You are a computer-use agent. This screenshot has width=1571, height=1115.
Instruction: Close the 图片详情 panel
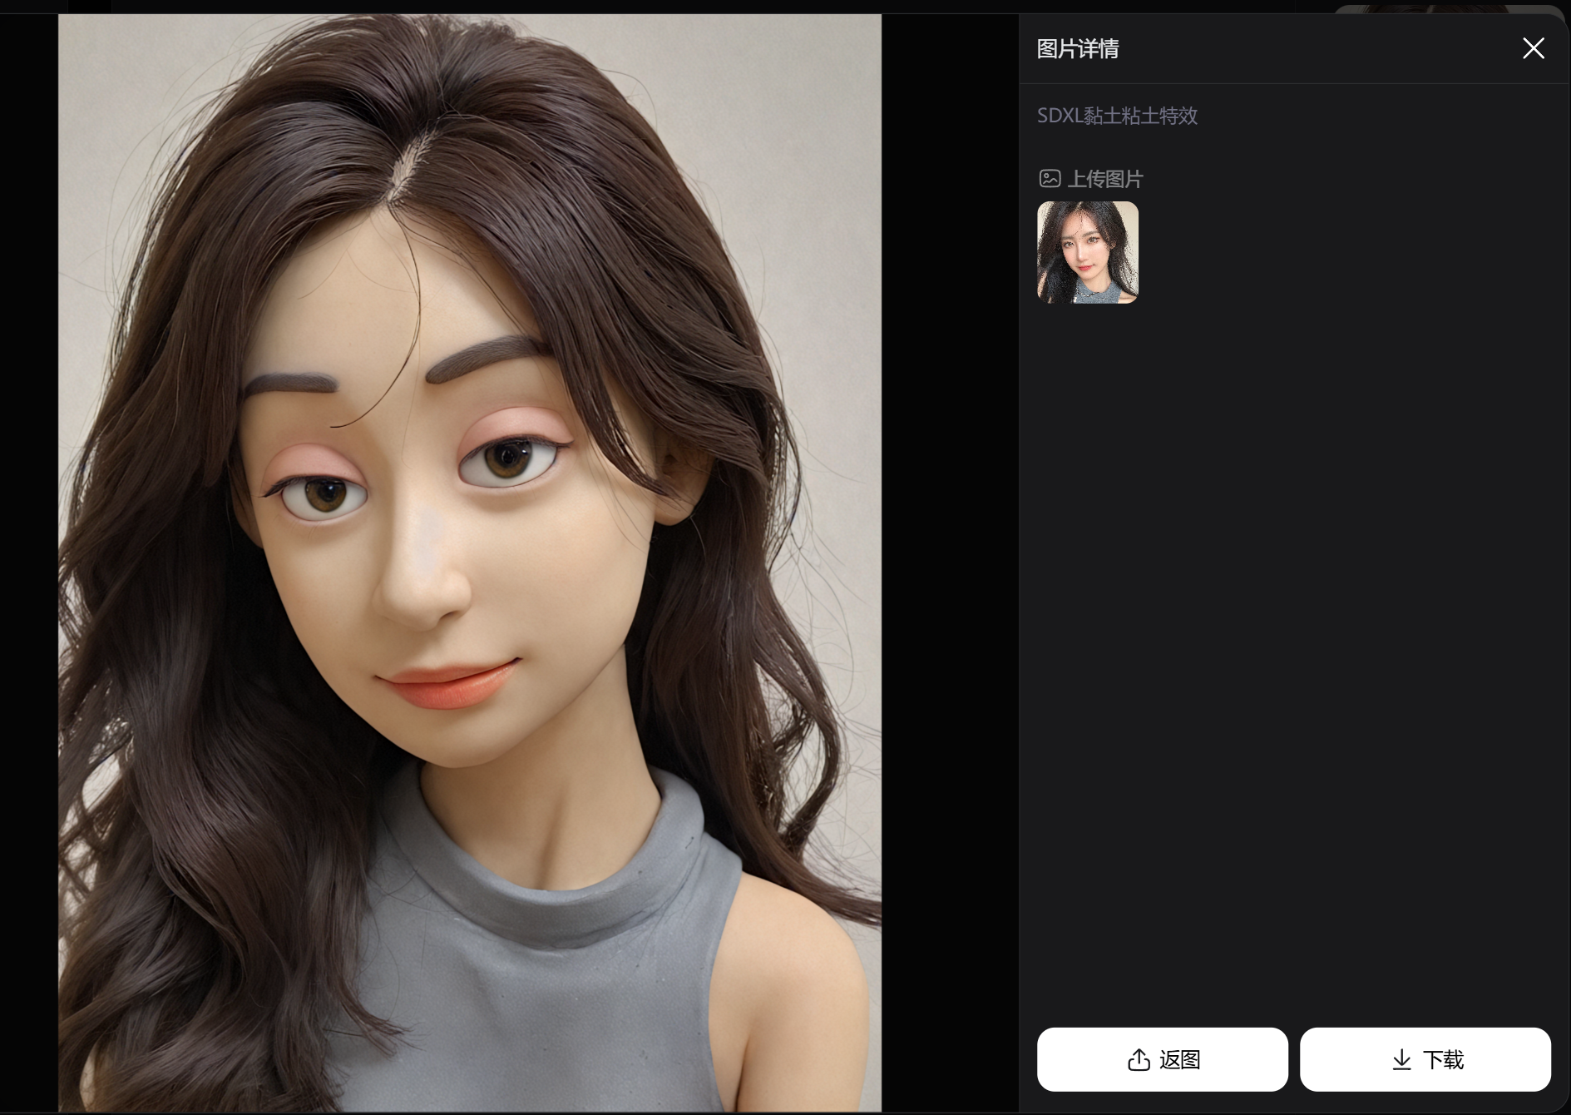point(1533,48)
